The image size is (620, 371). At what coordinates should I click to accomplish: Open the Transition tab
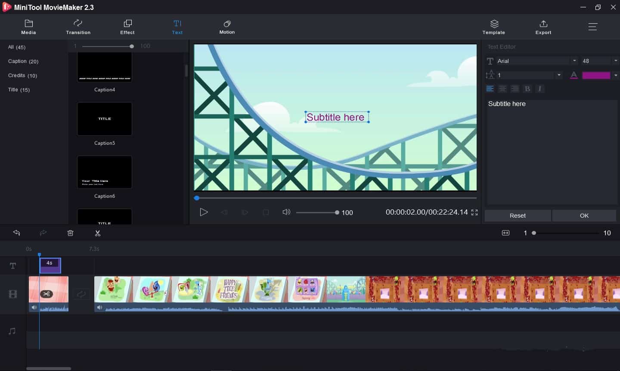click(x=78, y=27)
